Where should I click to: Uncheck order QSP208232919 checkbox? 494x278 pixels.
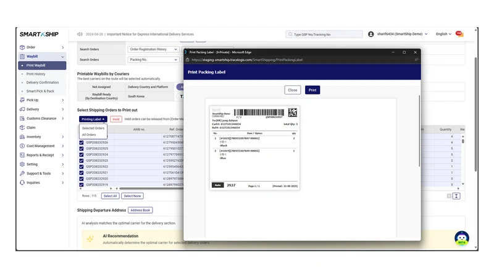pos(82,185)
